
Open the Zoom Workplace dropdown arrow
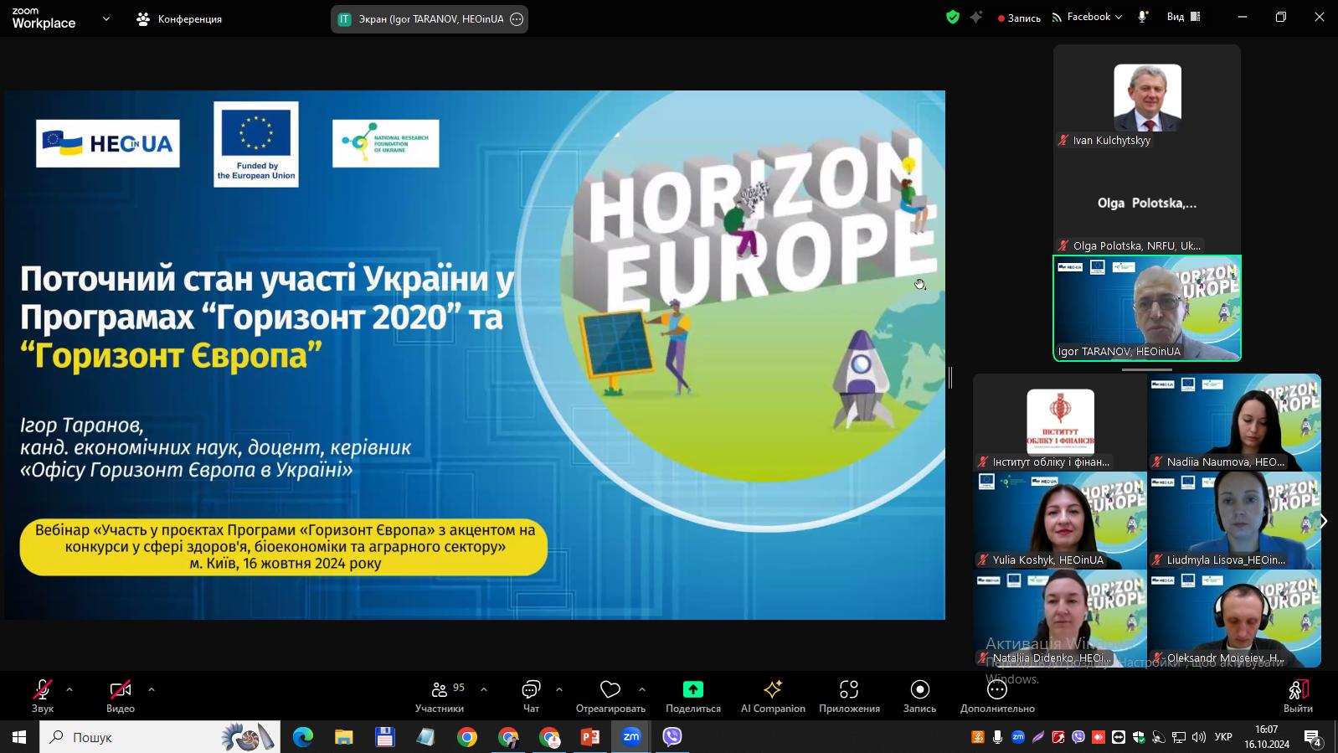106,18
